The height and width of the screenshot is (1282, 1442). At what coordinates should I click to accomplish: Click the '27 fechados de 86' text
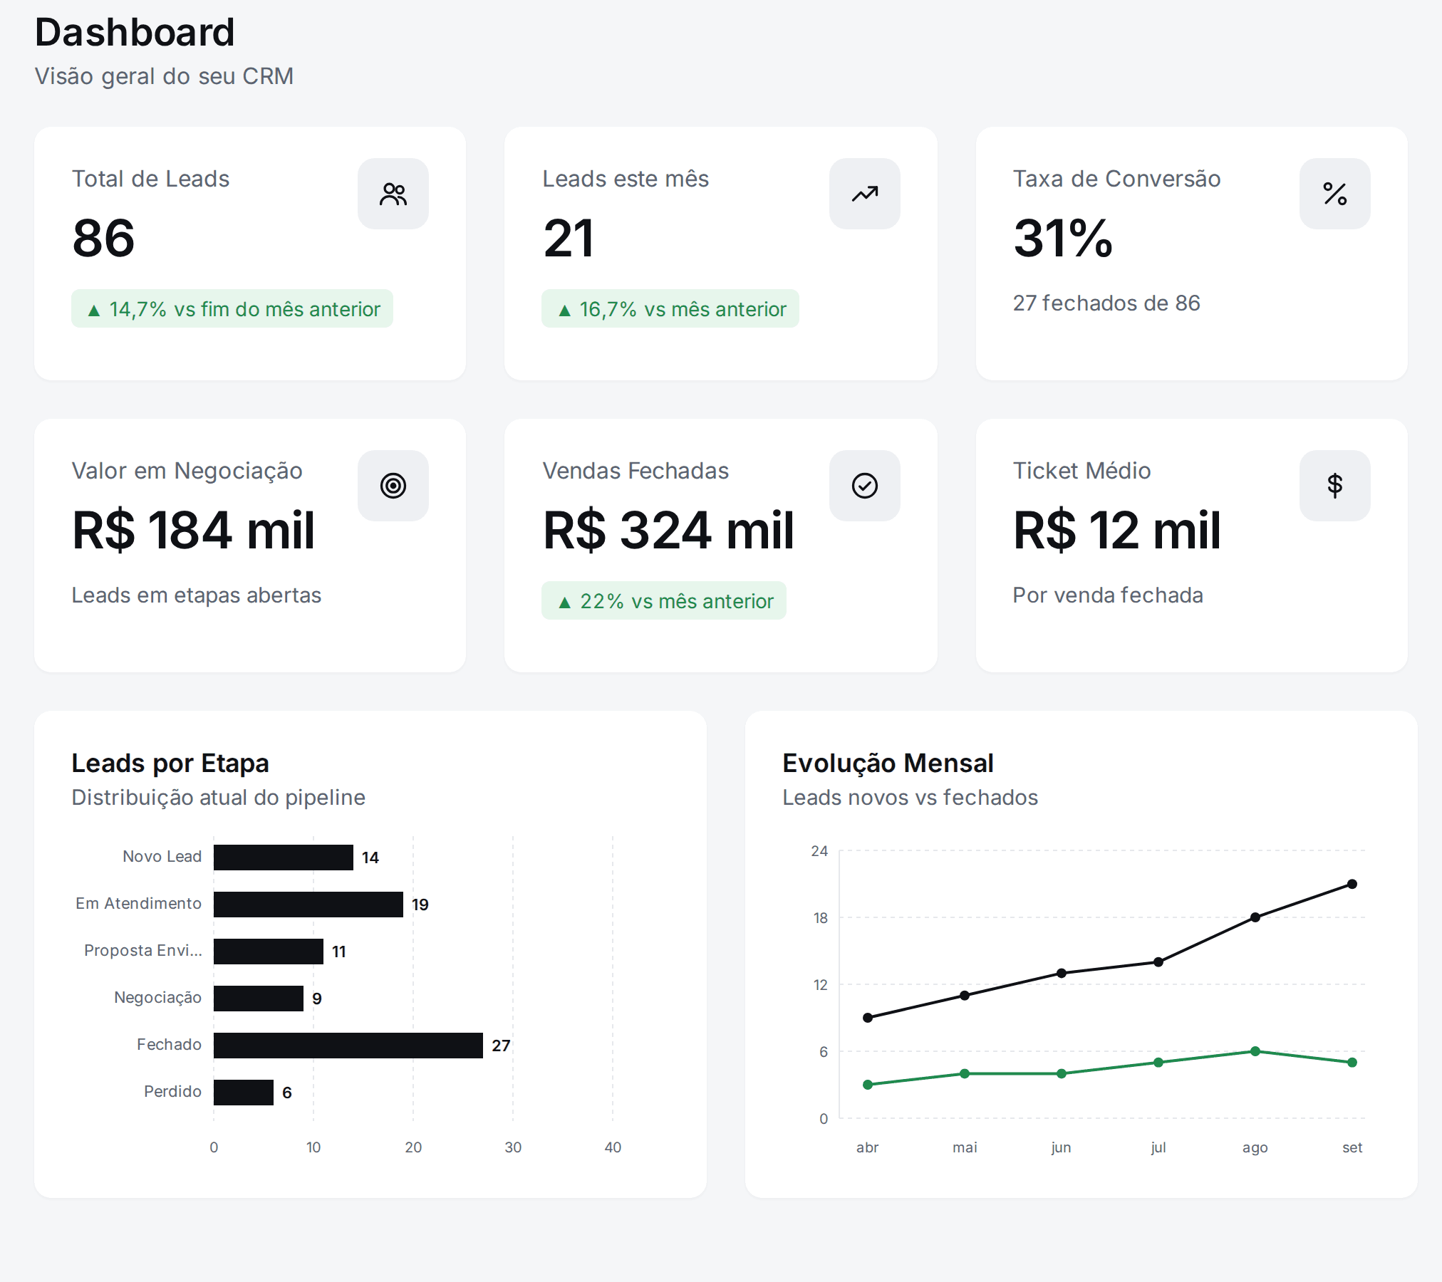click(1106, 303)
